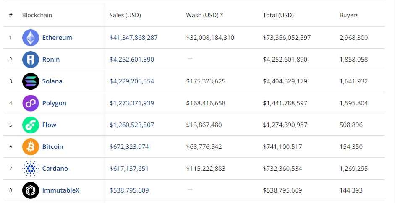Select the Buyers column header
Image resolution: width=395 pixels, height=203 pixels.
[349, 16]
